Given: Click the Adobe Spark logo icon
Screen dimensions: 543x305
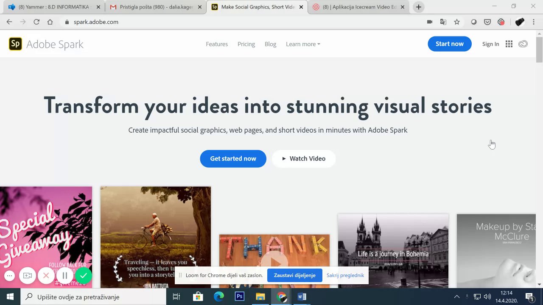Looking at the screenshot, I should pyautogui.click(x=15, y=44).
